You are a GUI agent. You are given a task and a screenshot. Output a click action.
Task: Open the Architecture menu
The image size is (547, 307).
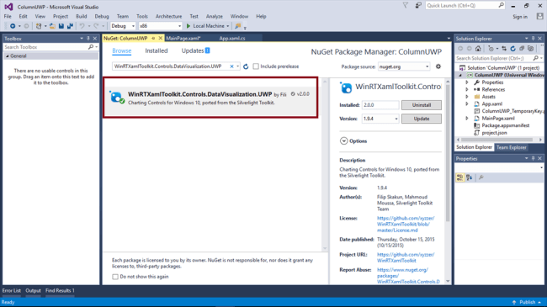pyautogui.click(x=168, y=16)
